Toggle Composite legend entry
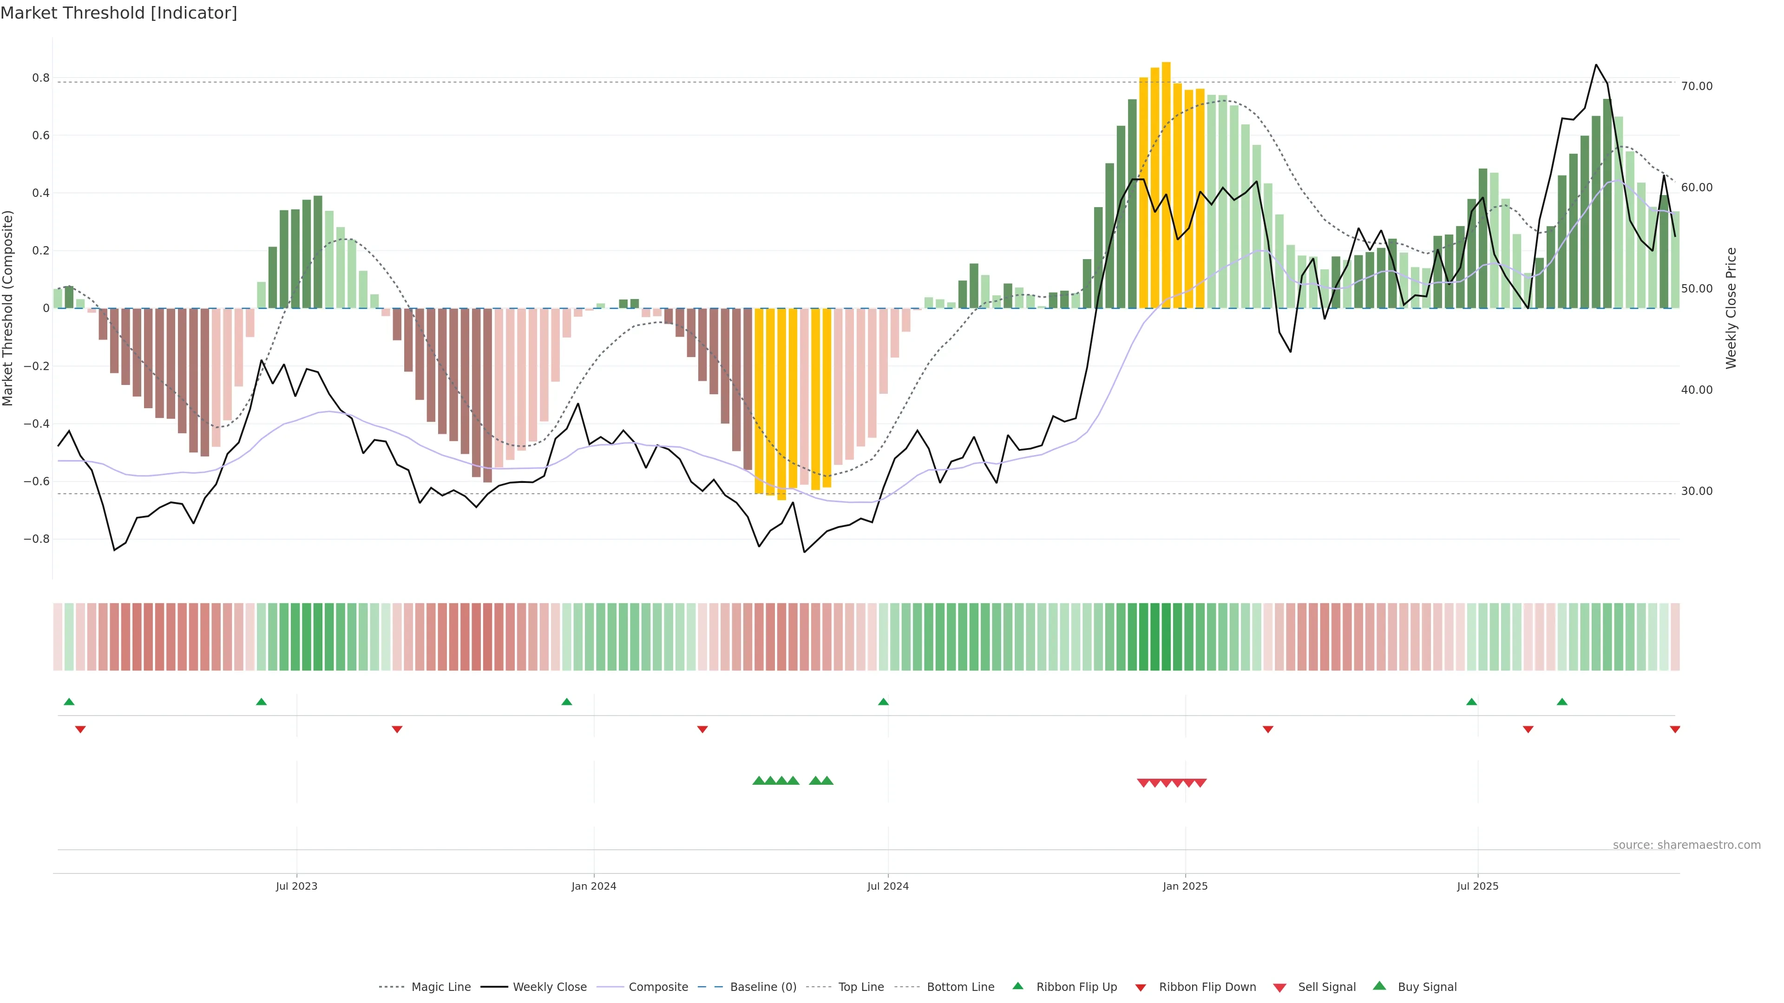The width and height of the screenshot is (1784, 1003). (658, 987)
